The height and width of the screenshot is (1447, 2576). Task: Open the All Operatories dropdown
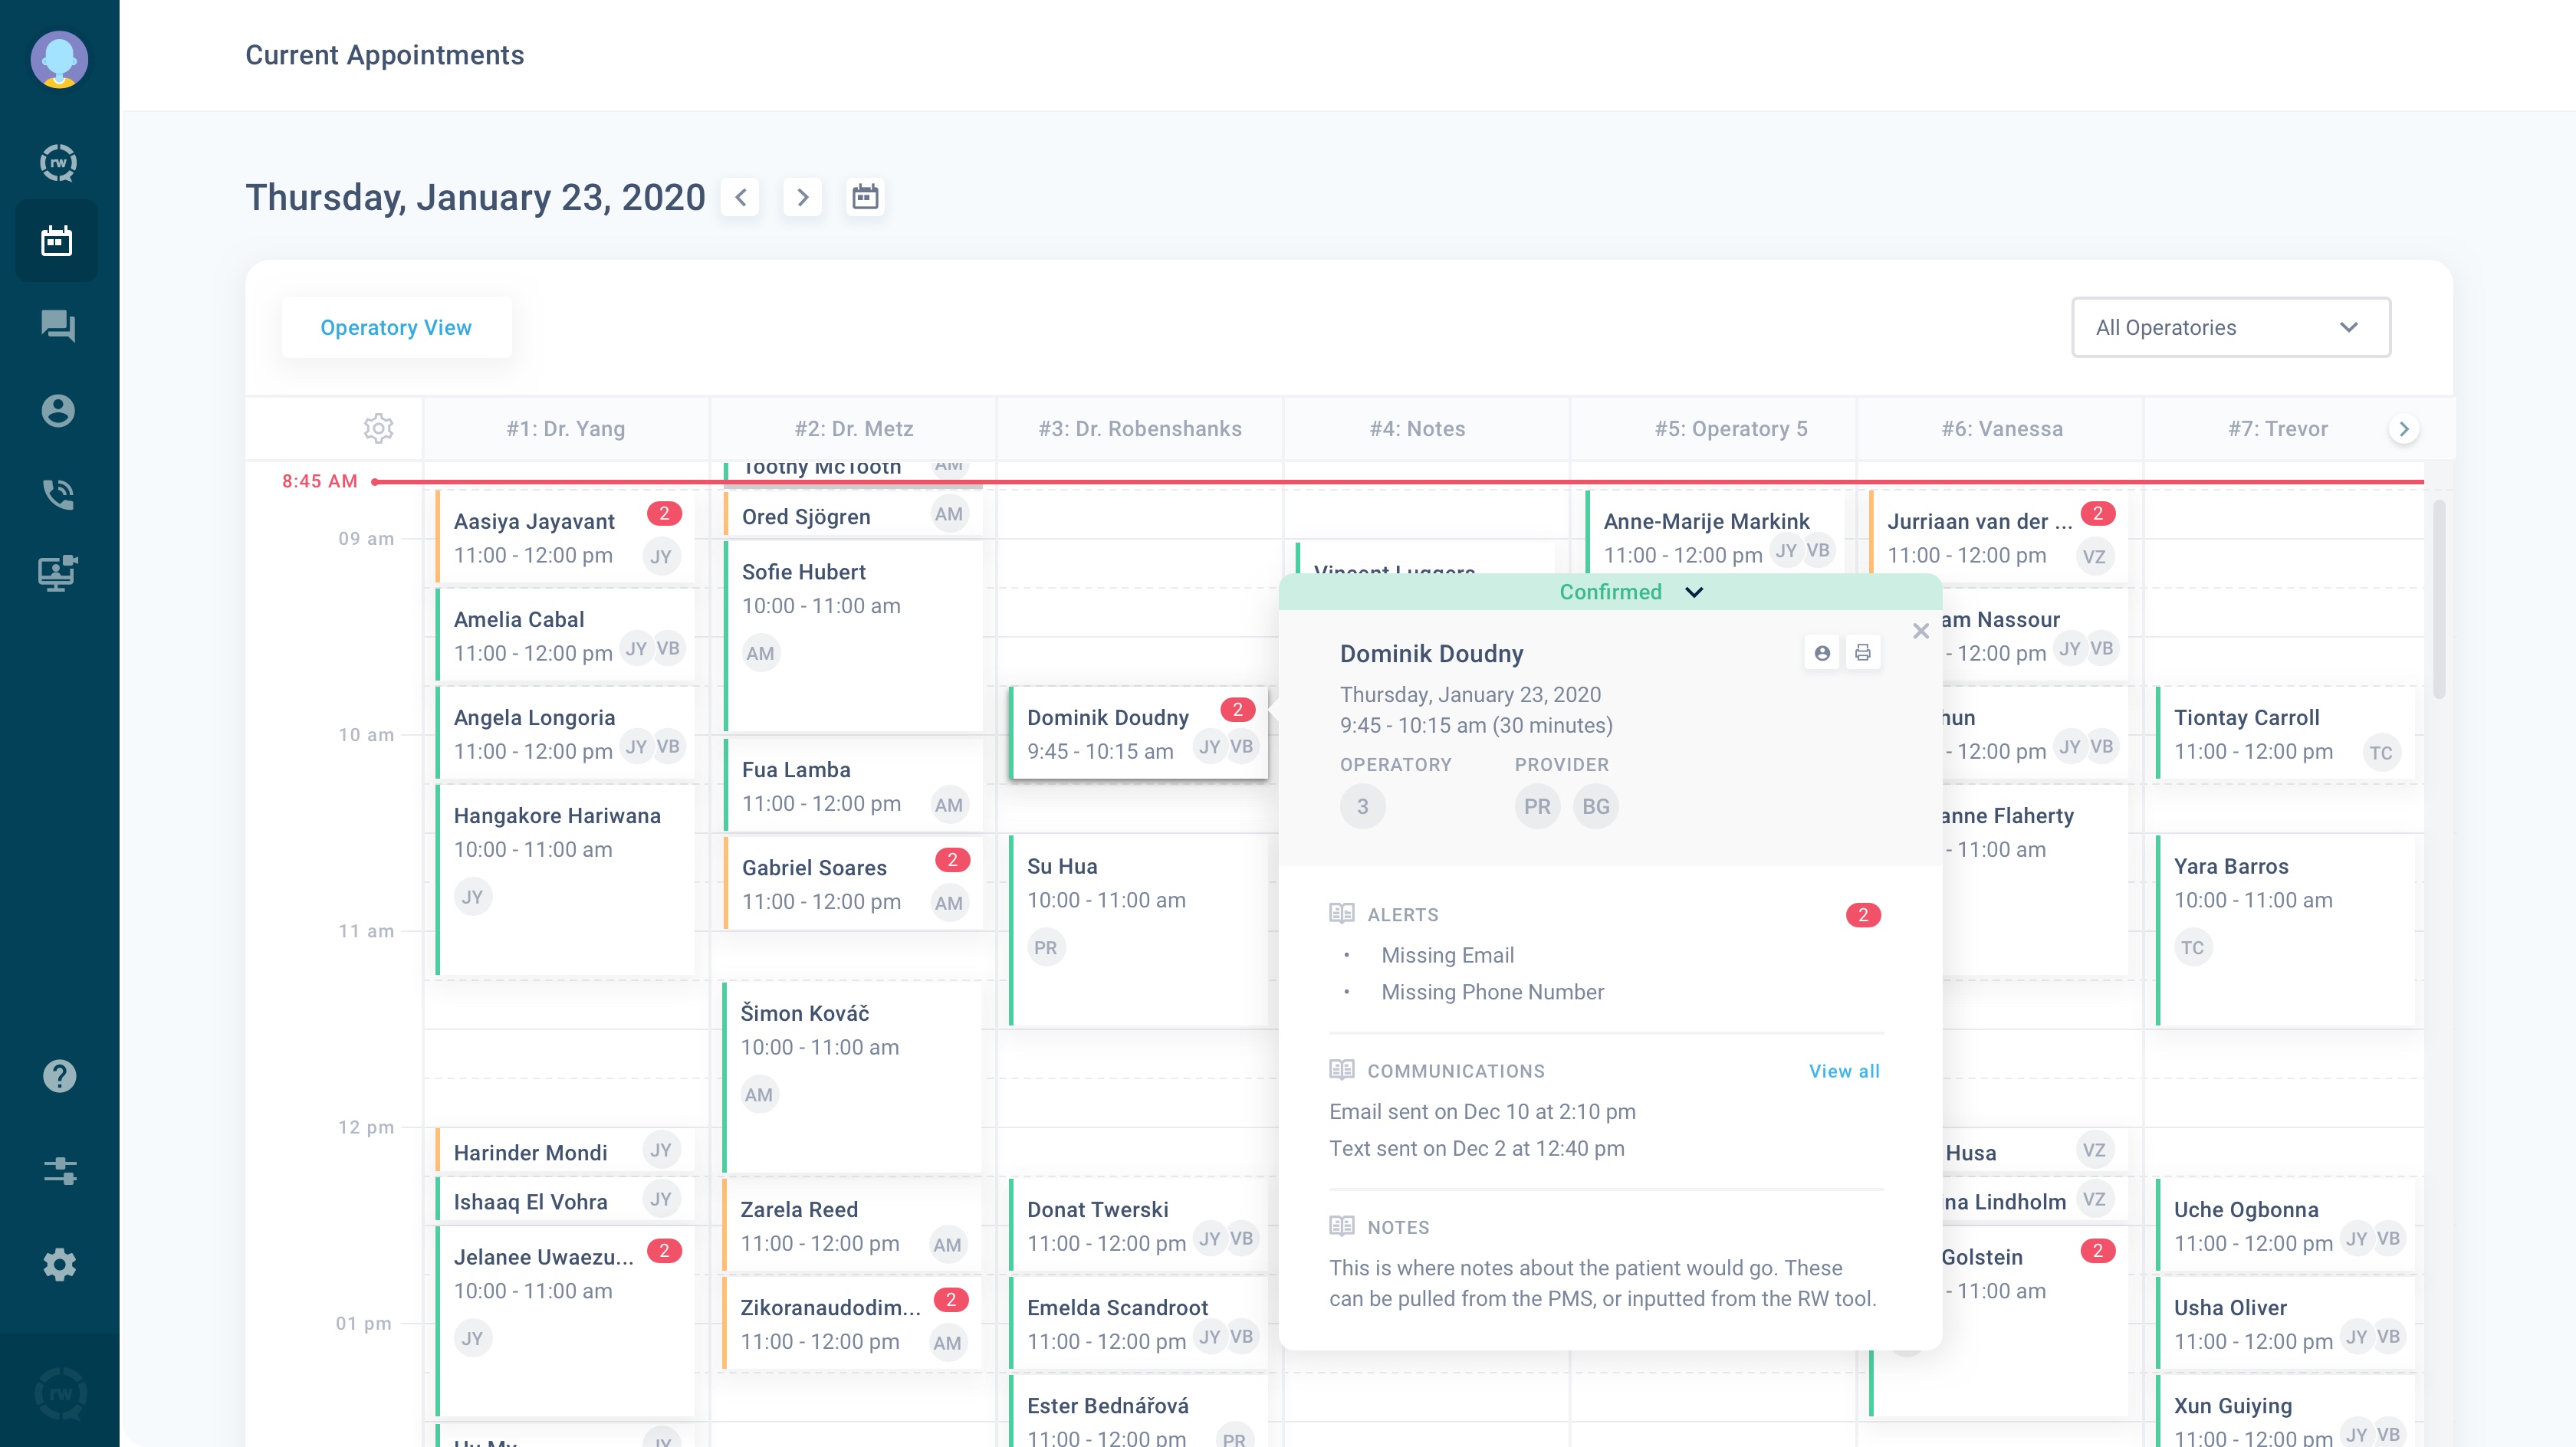2231,327
